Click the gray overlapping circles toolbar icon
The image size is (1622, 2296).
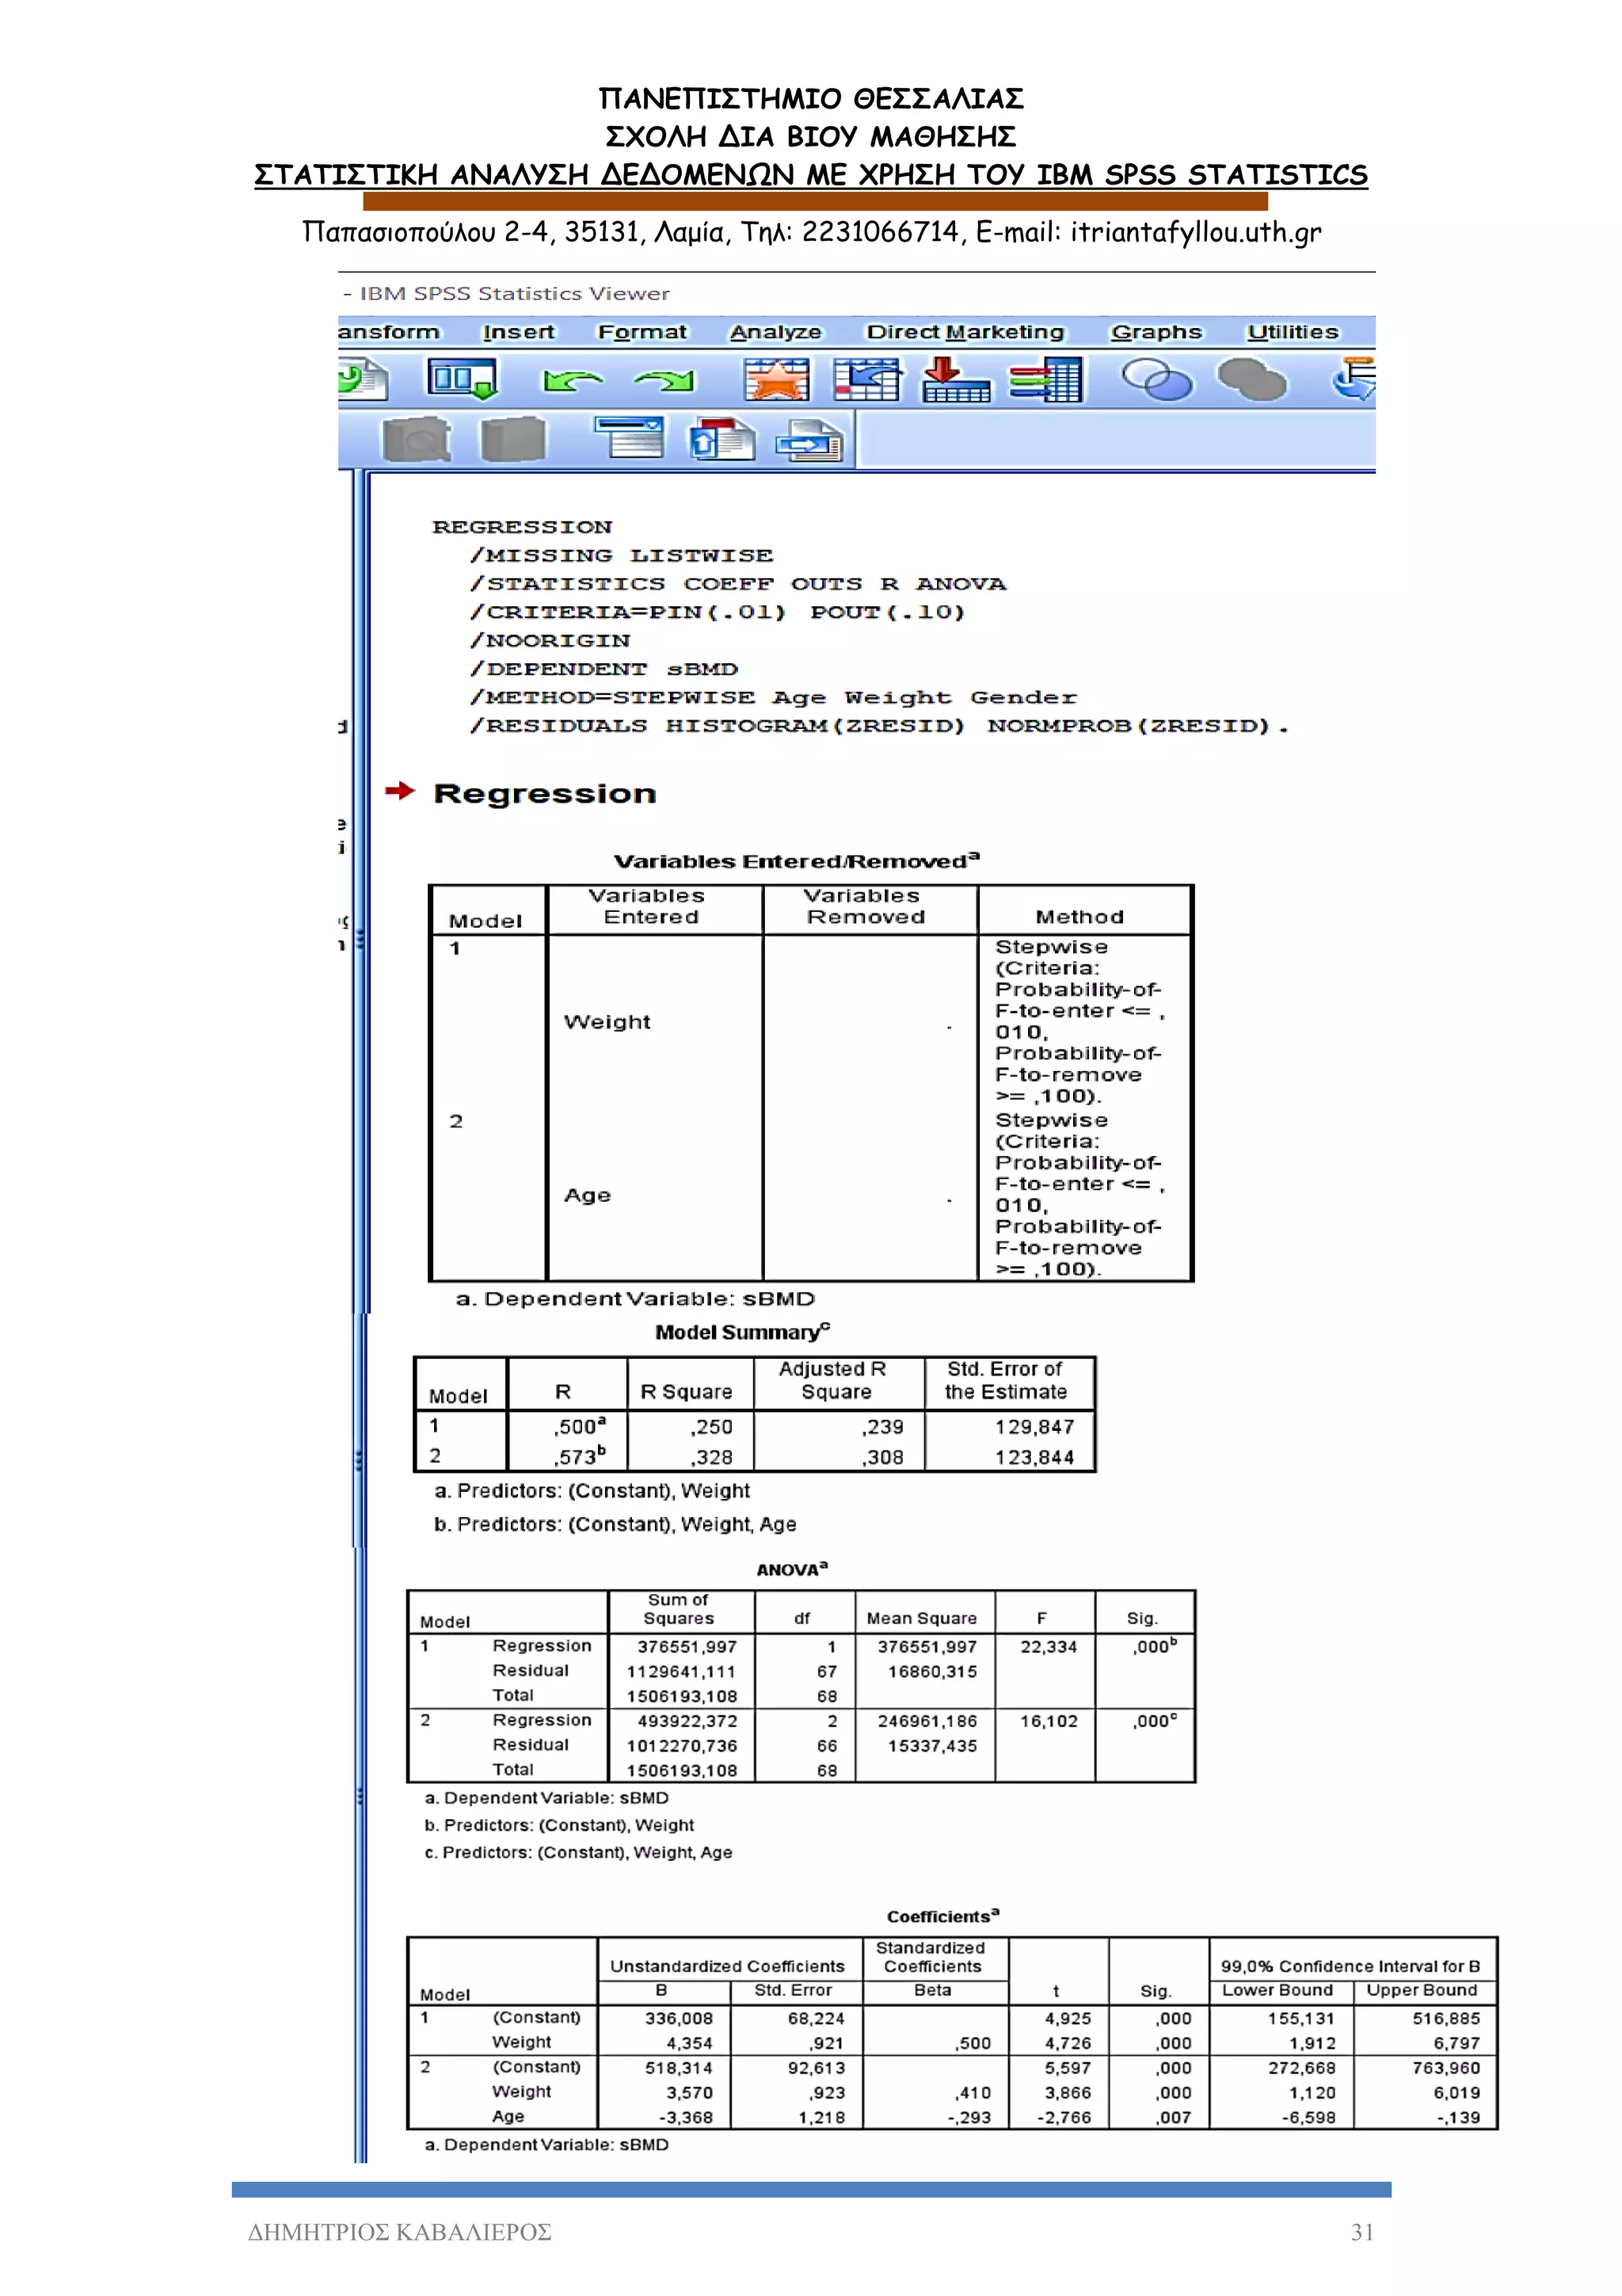pyautogui.click(x=1251, y=381)
